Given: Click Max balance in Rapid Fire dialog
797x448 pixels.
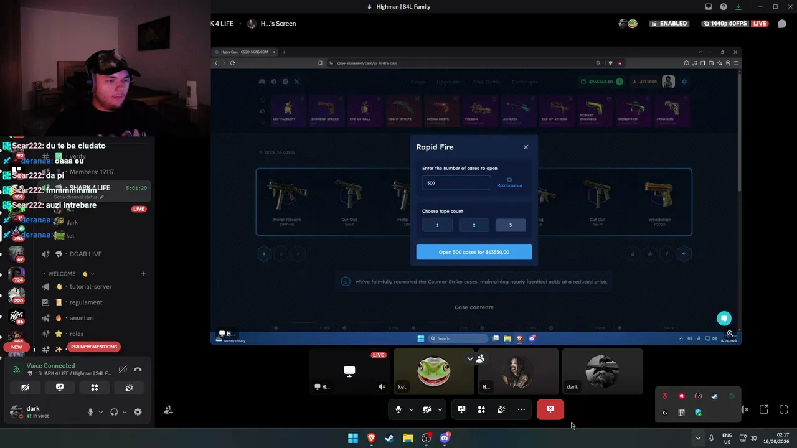Looking at the screenshot, I should pos(509,183).
